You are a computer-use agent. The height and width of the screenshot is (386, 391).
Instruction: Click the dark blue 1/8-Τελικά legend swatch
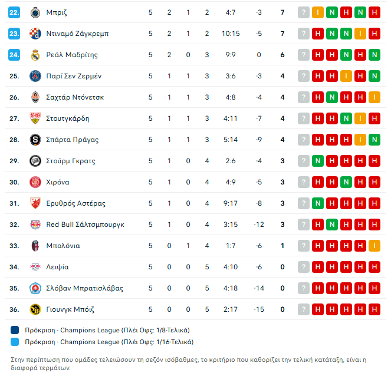click(x=15, y=330)
